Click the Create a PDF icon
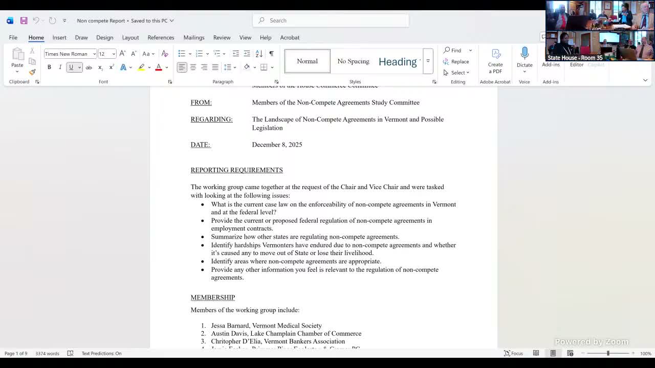This screenshot has height=368, width=655. [495, 61]
